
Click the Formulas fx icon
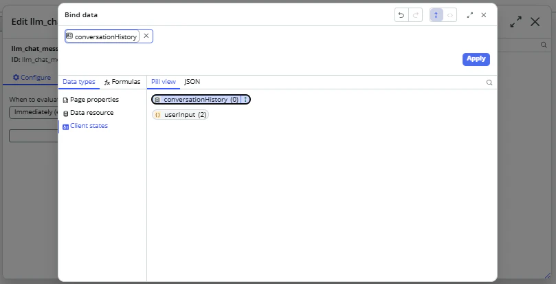point(107,83)
